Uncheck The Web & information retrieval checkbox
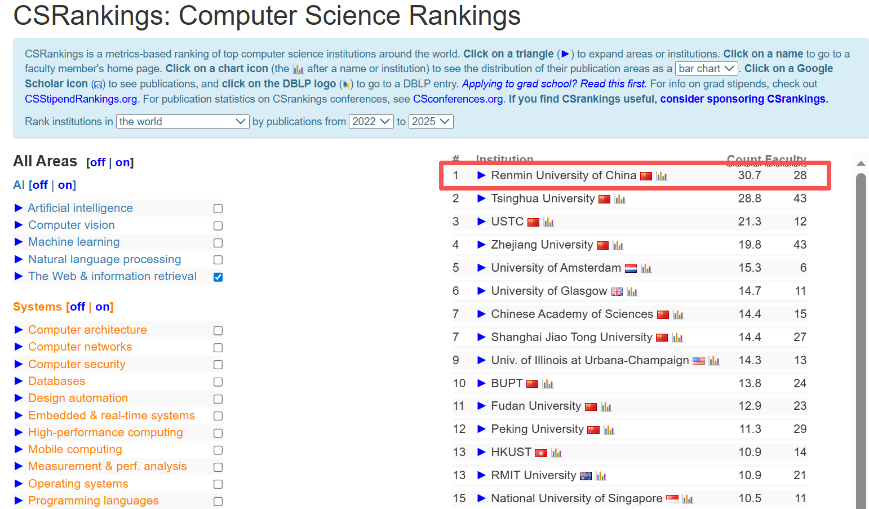869x509 pixels. point(218,277)
